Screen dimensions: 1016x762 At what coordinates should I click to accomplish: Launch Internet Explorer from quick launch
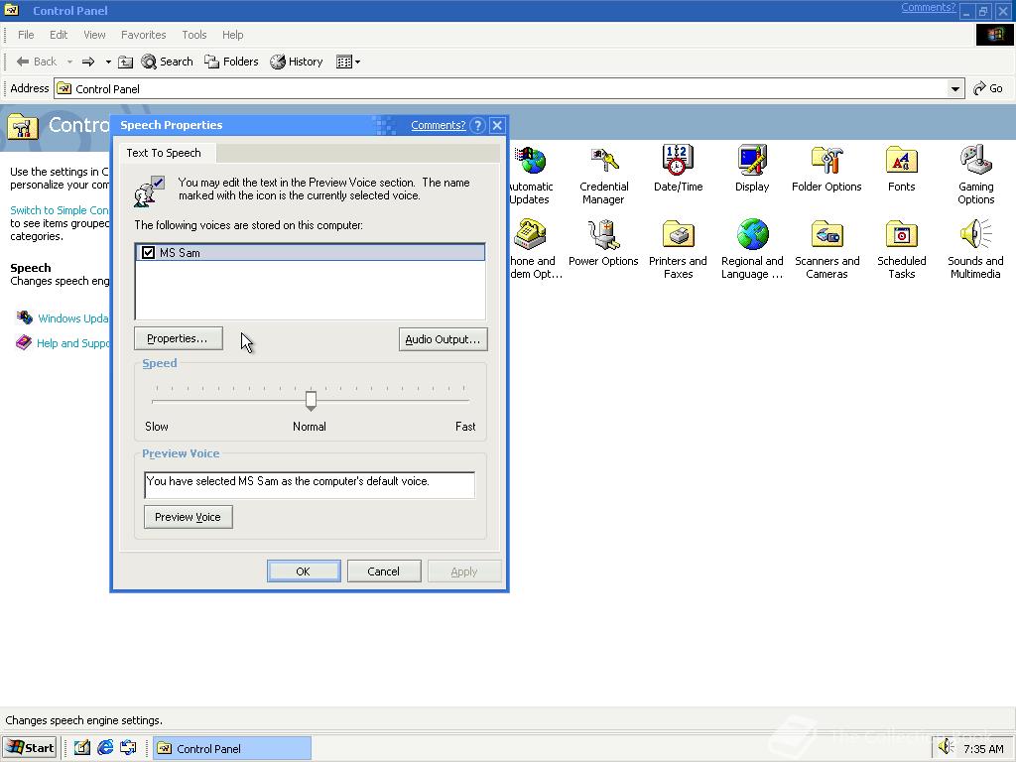[x=105, y=748]
